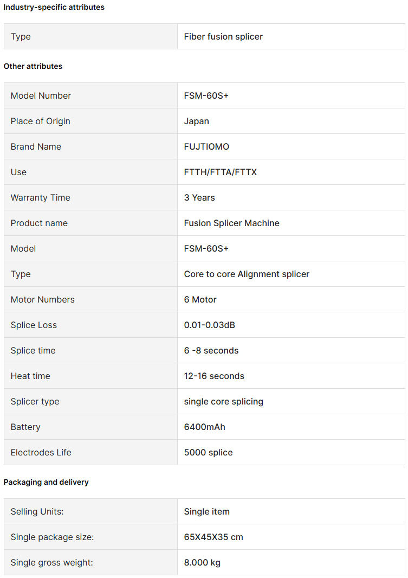Select the 'Fiber fusion splicer' type value
This screenshot has height=578, width=408.
[223, 36]
